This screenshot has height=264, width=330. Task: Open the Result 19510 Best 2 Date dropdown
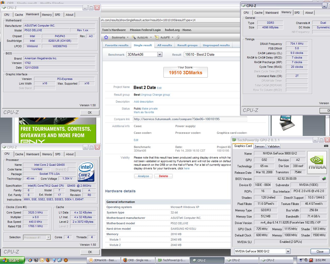[x=212, y=54]
